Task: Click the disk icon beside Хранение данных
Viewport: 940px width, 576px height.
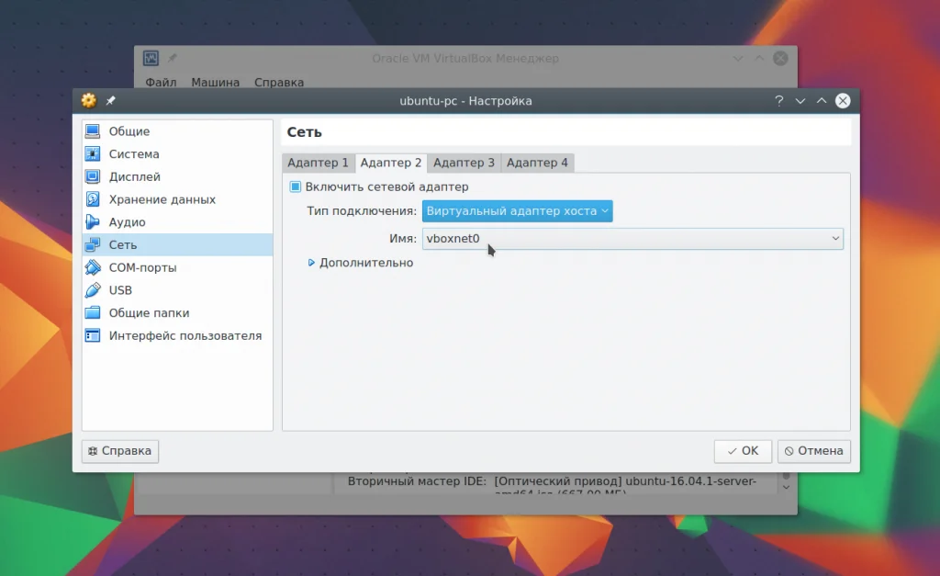Action: coord(93,199)
